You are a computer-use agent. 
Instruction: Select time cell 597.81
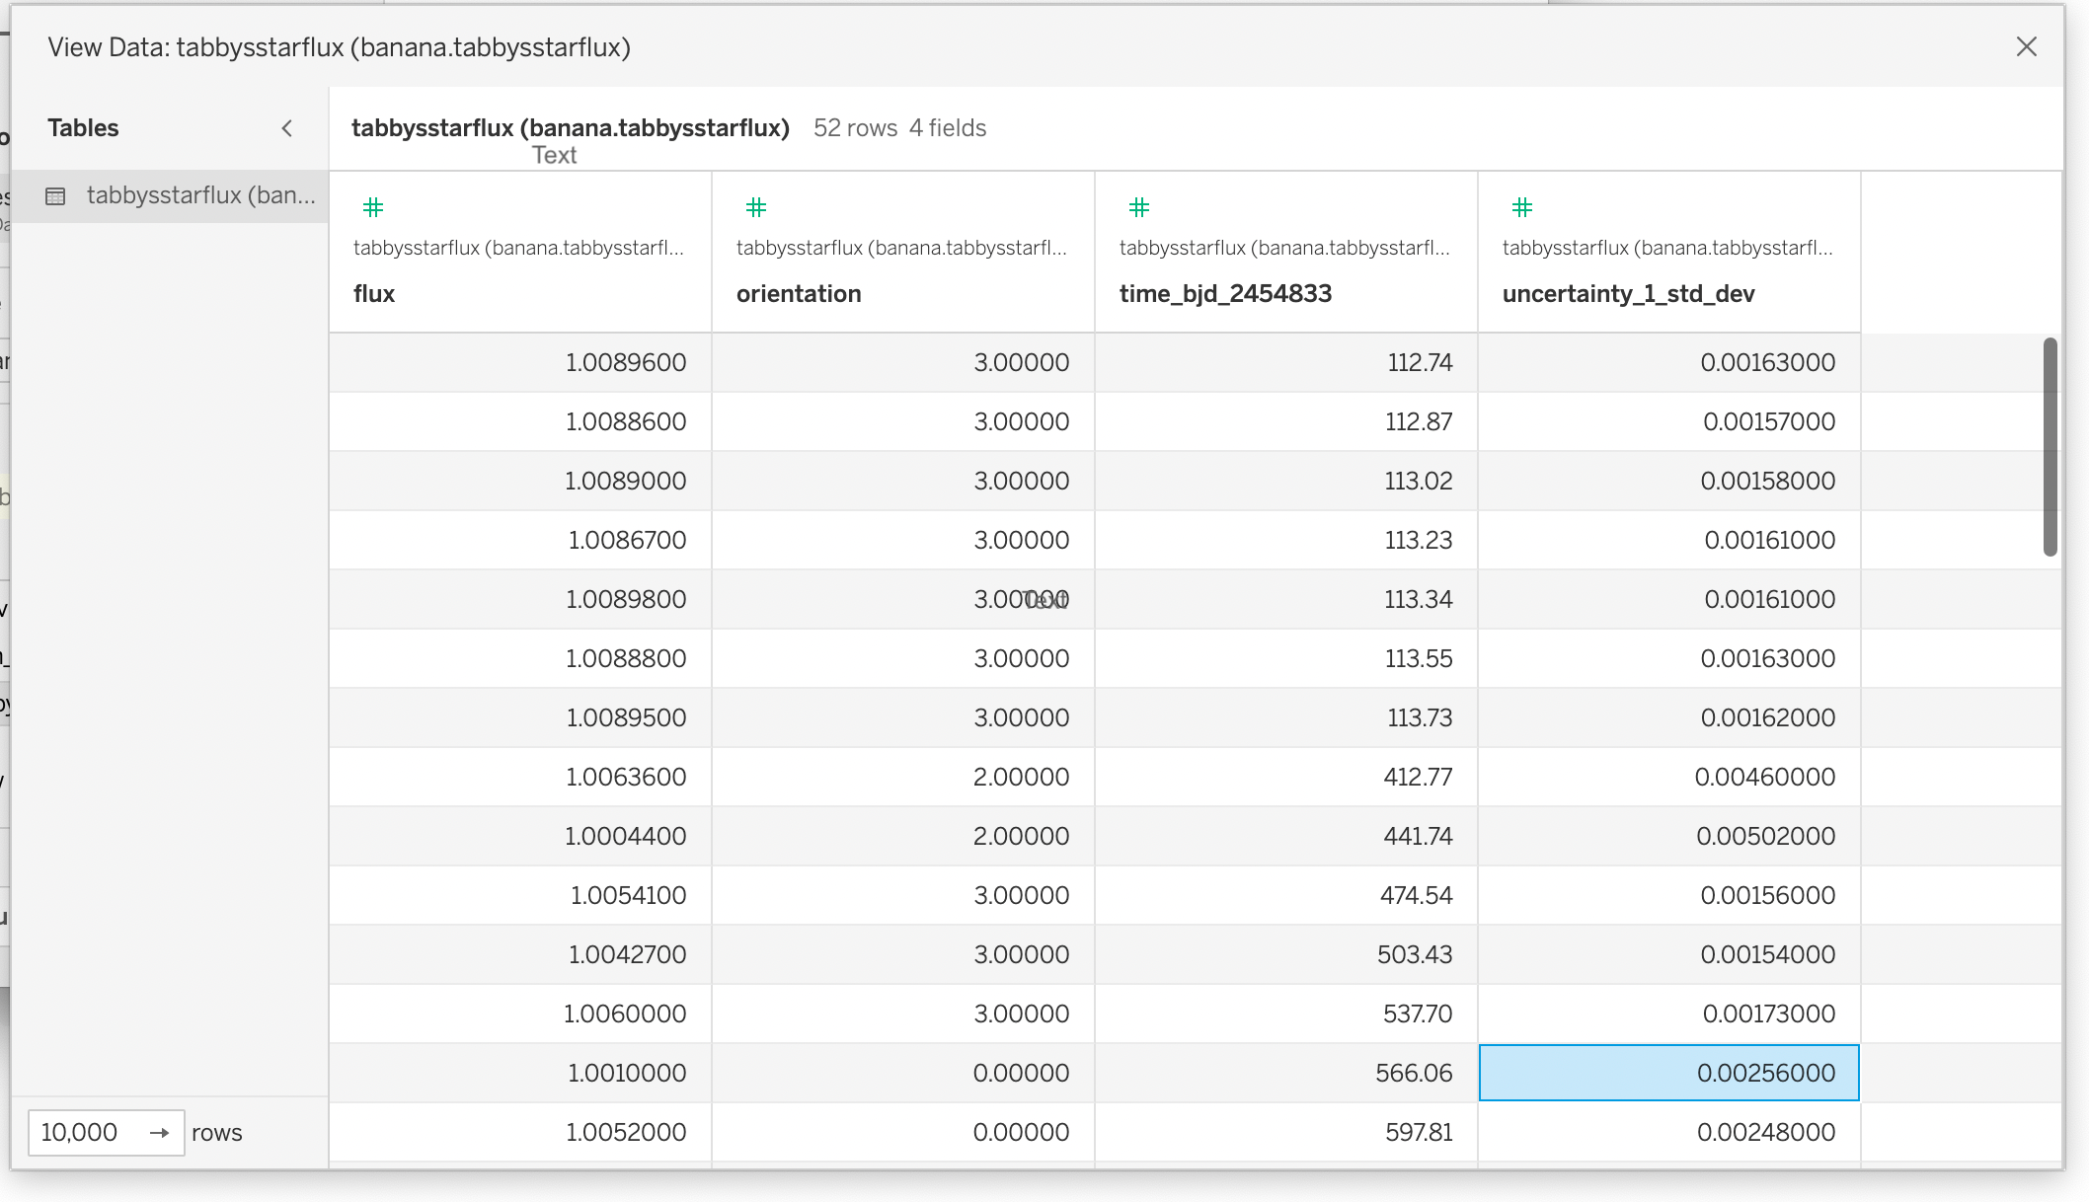point(1286,1133)
